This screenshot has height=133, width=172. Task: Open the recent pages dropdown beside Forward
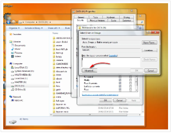tap(17, 22)
